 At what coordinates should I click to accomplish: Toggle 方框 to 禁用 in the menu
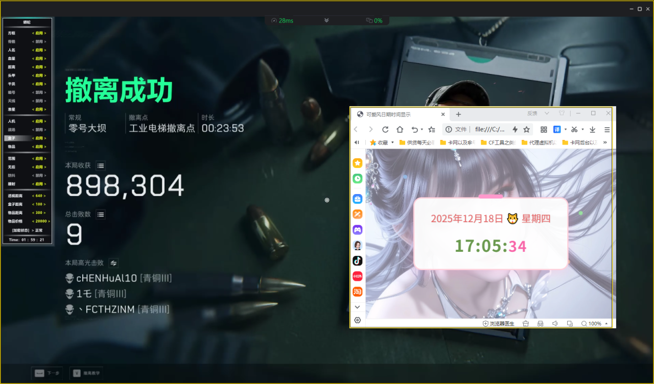pos(40,33)
